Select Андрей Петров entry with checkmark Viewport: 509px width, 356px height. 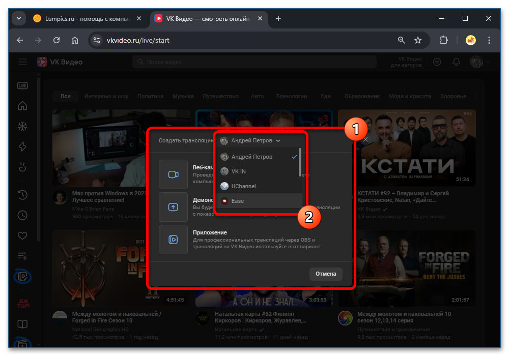(259, 157)
